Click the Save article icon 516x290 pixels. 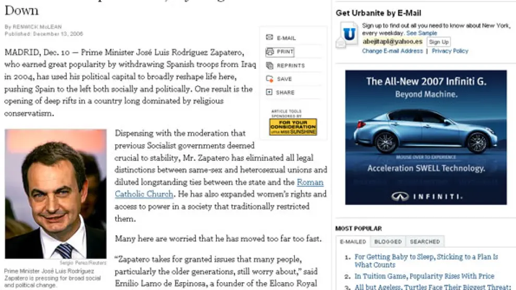click(x=269, y=79)
